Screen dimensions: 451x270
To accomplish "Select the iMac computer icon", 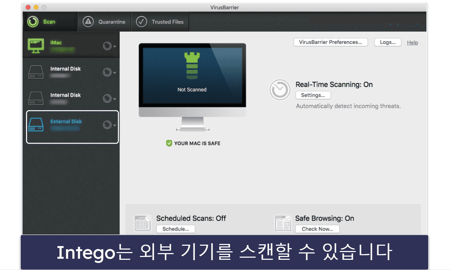I will pos(36,46).
